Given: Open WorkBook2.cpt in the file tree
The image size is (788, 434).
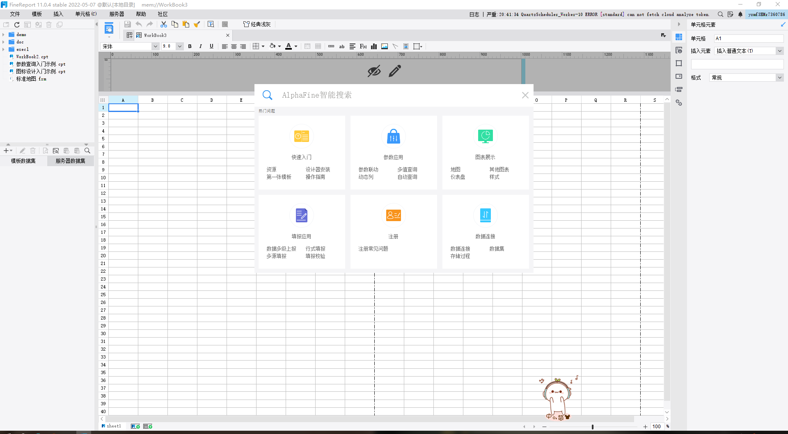Looking at the screenshot, I should (32, 57).
